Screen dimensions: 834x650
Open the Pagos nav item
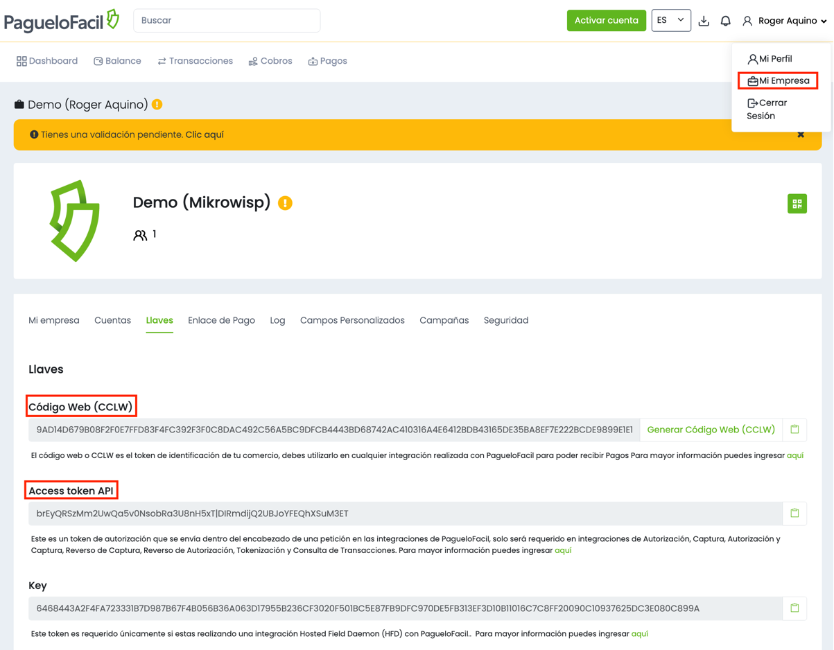tap(328, 61)
